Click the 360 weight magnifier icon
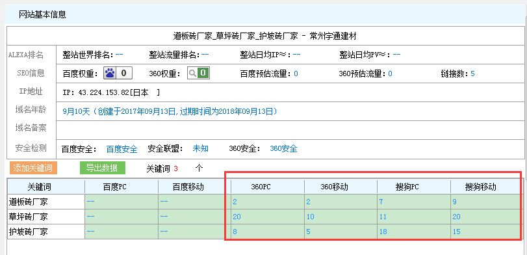The width and height of the screenshot is (527, 255). [192, 73]
